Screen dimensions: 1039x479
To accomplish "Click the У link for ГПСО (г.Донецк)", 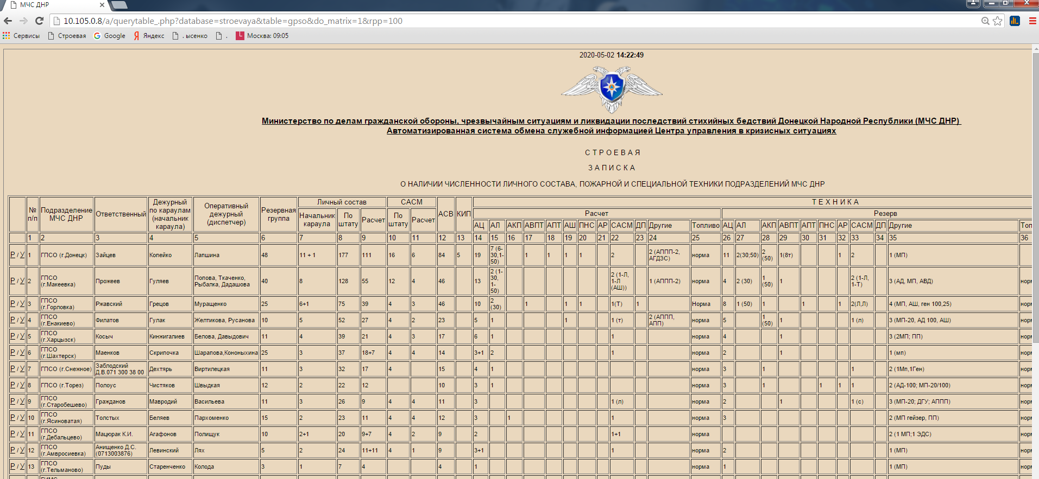I will point(22,255).
